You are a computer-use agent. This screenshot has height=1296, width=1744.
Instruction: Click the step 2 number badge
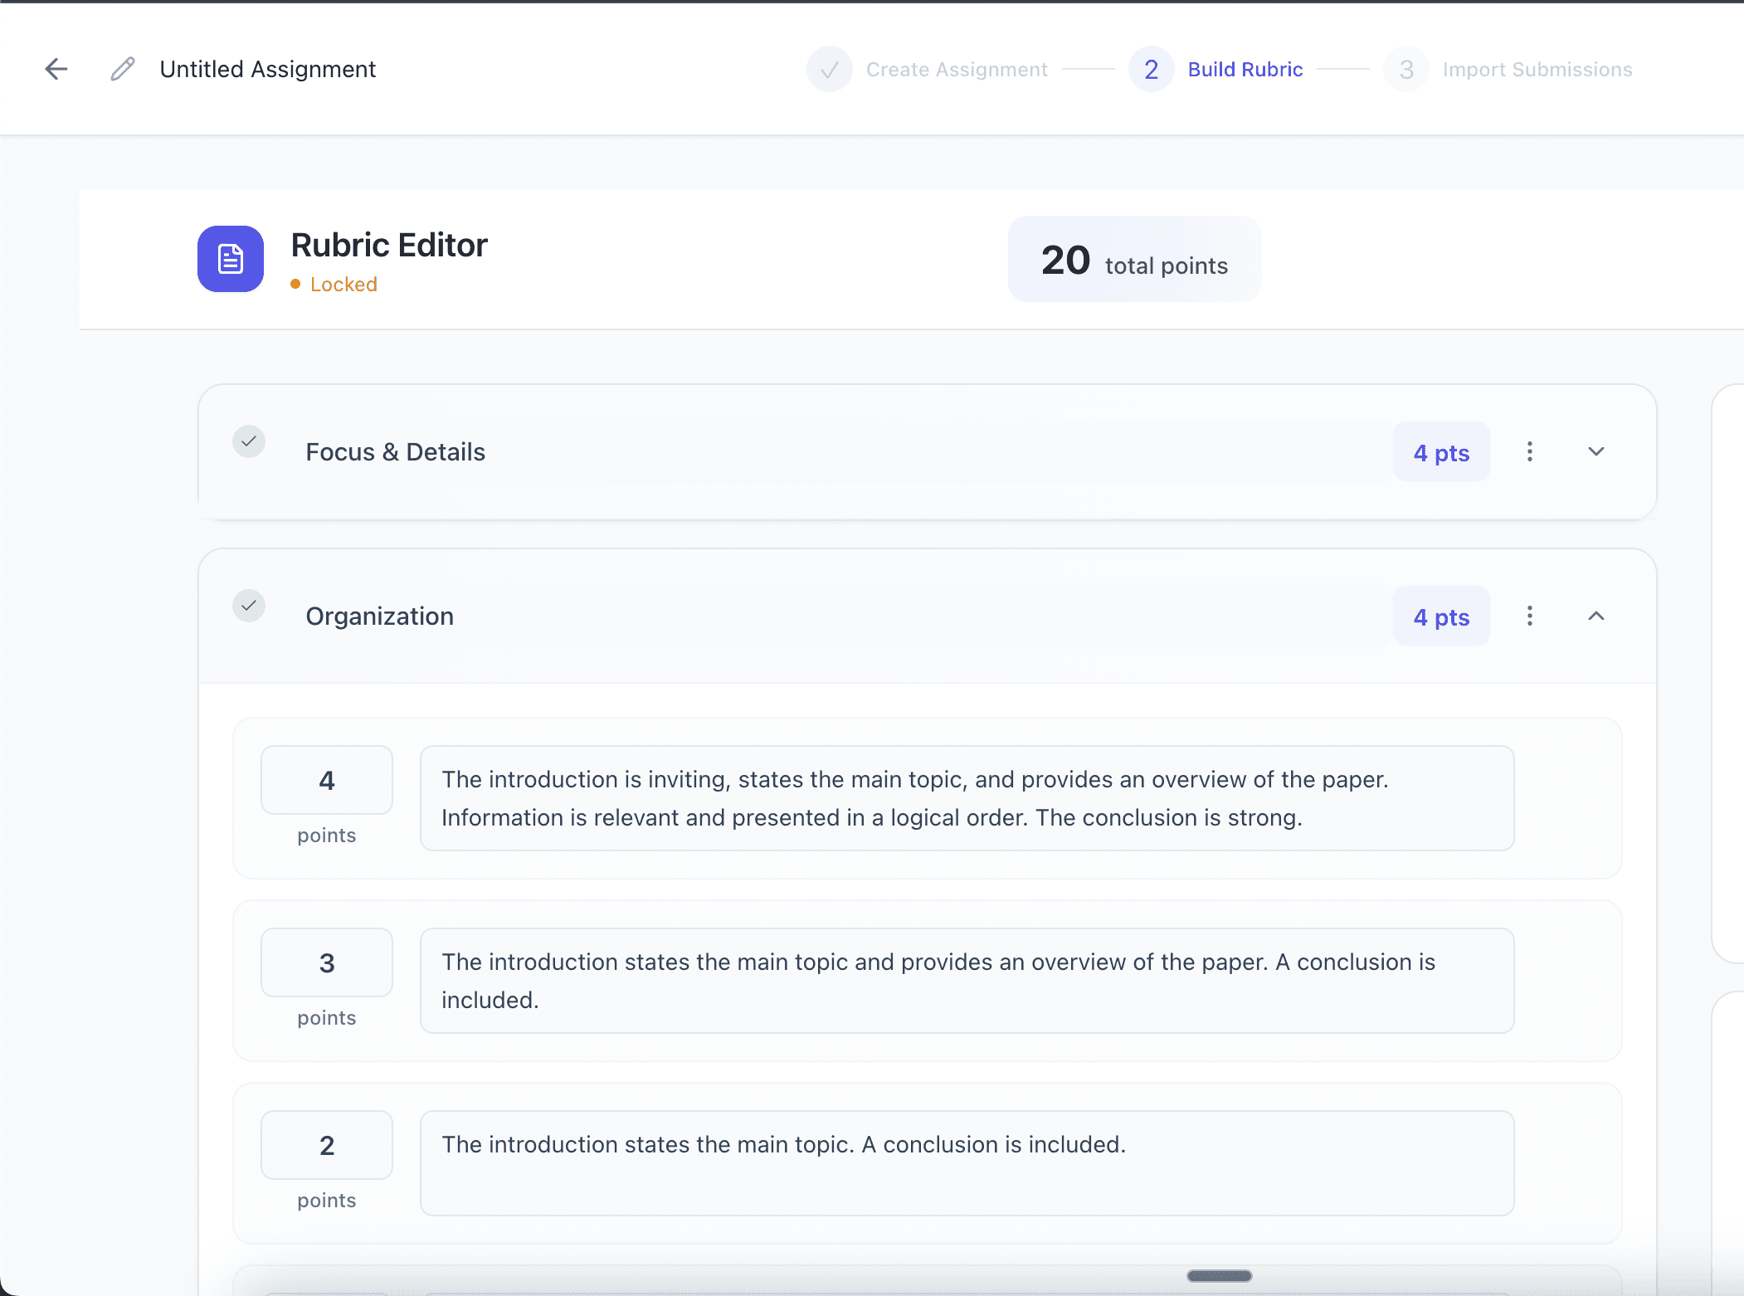tap(1151, 69)
